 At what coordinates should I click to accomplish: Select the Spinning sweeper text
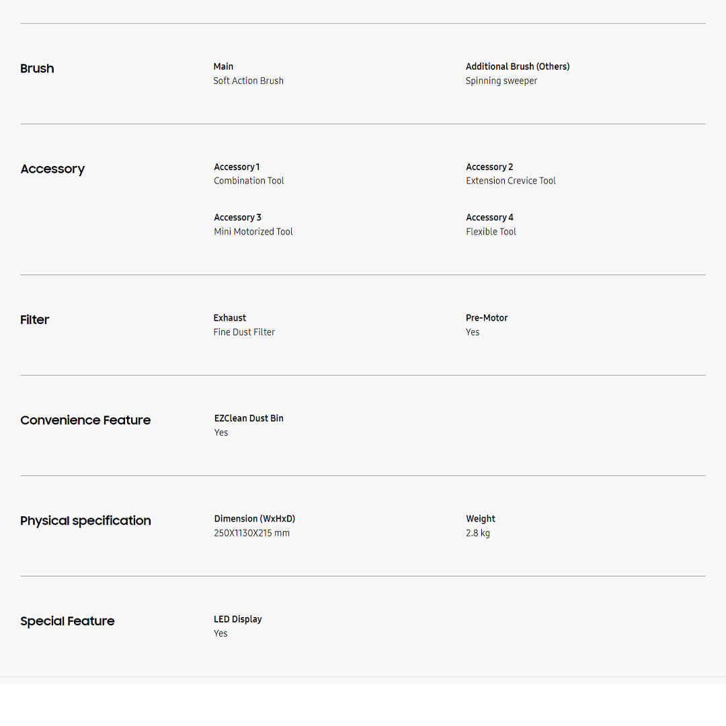pyautogui.click(x=501, y=81)
